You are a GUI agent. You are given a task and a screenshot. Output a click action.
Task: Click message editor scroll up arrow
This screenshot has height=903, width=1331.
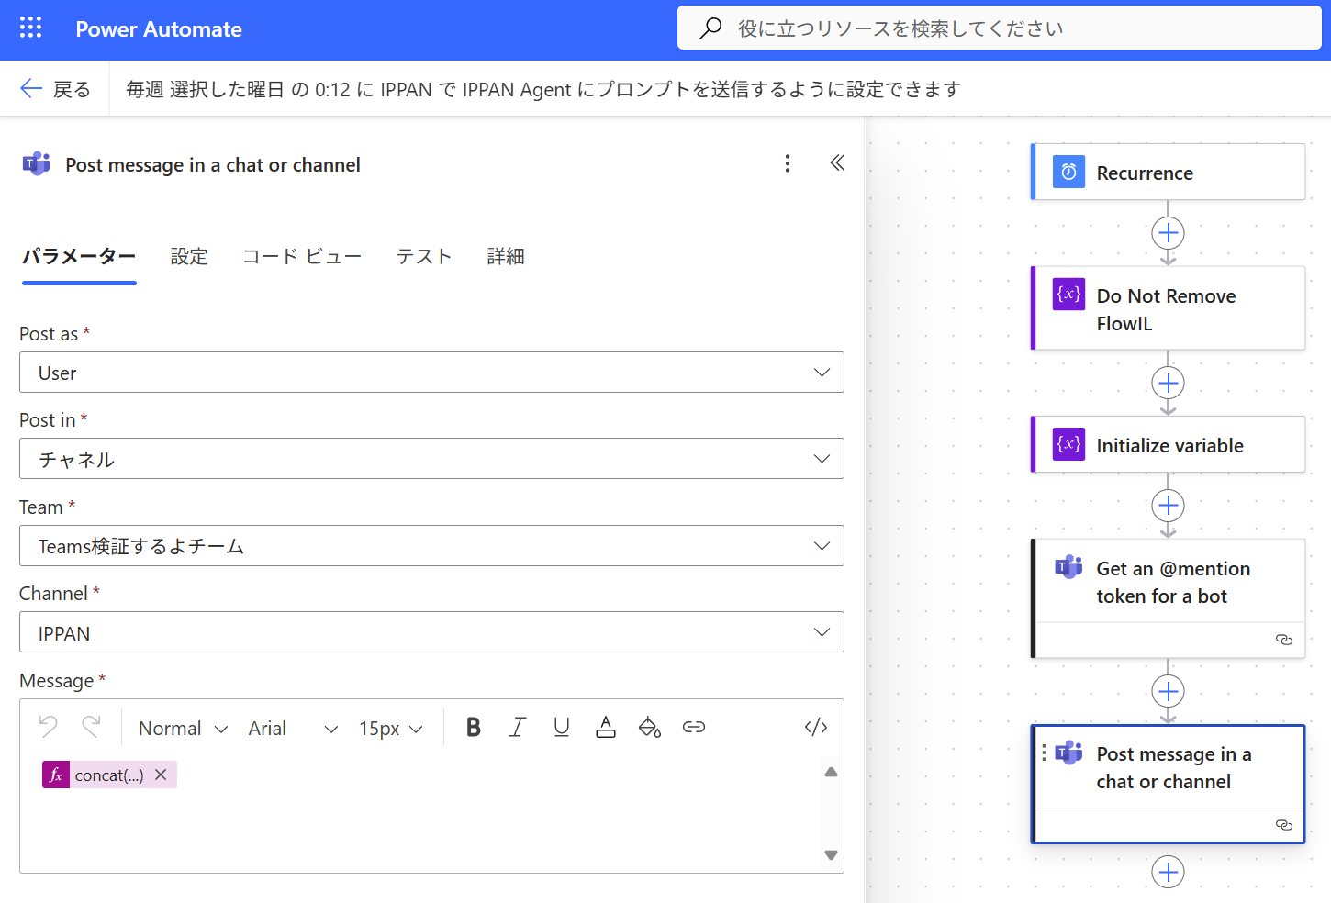831,773
